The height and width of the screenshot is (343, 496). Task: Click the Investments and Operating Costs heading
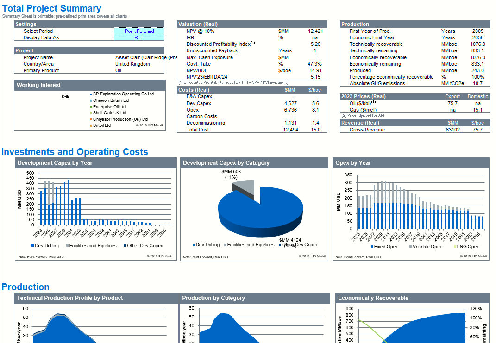tap(75, 152)
